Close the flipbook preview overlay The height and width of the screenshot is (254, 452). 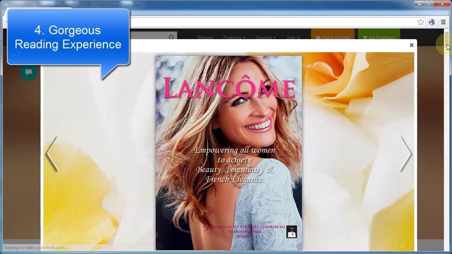point(411,45)
